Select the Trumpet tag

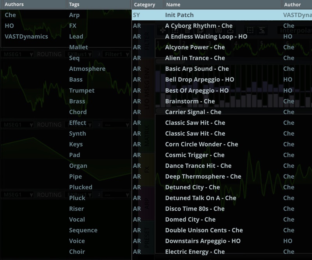coord(82,90)
